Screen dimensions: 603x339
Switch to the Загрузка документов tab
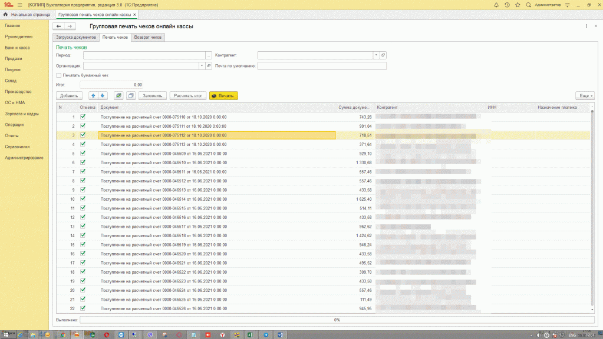(76, 37)
